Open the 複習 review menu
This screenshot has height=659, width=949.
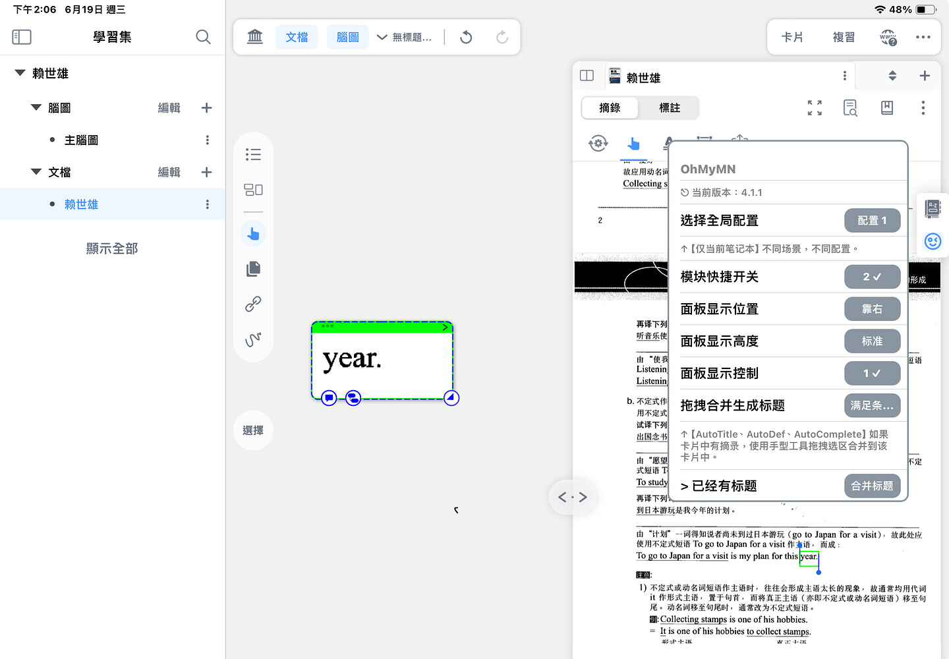pyautogui.click(x=844, y=38)
